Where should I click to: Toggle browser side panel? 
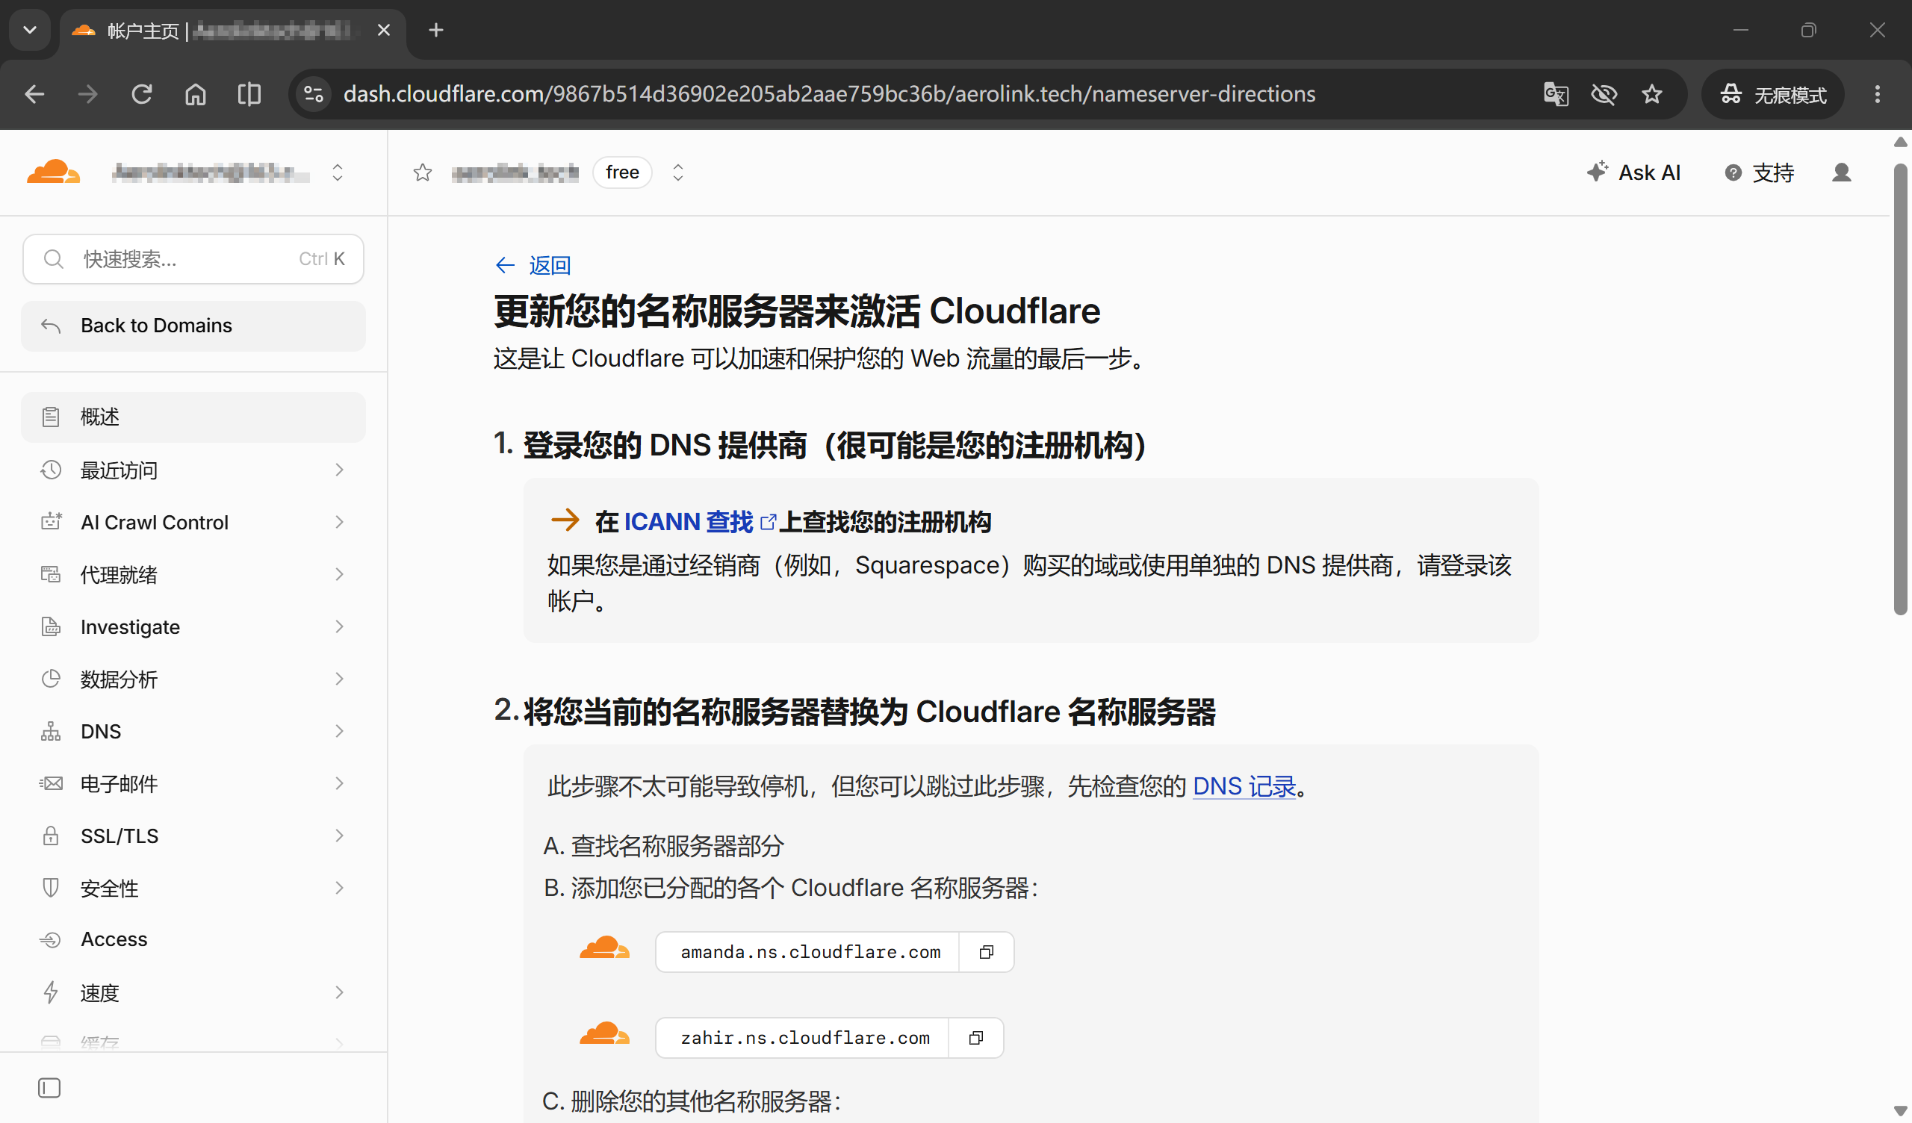[x=249, y=94]
